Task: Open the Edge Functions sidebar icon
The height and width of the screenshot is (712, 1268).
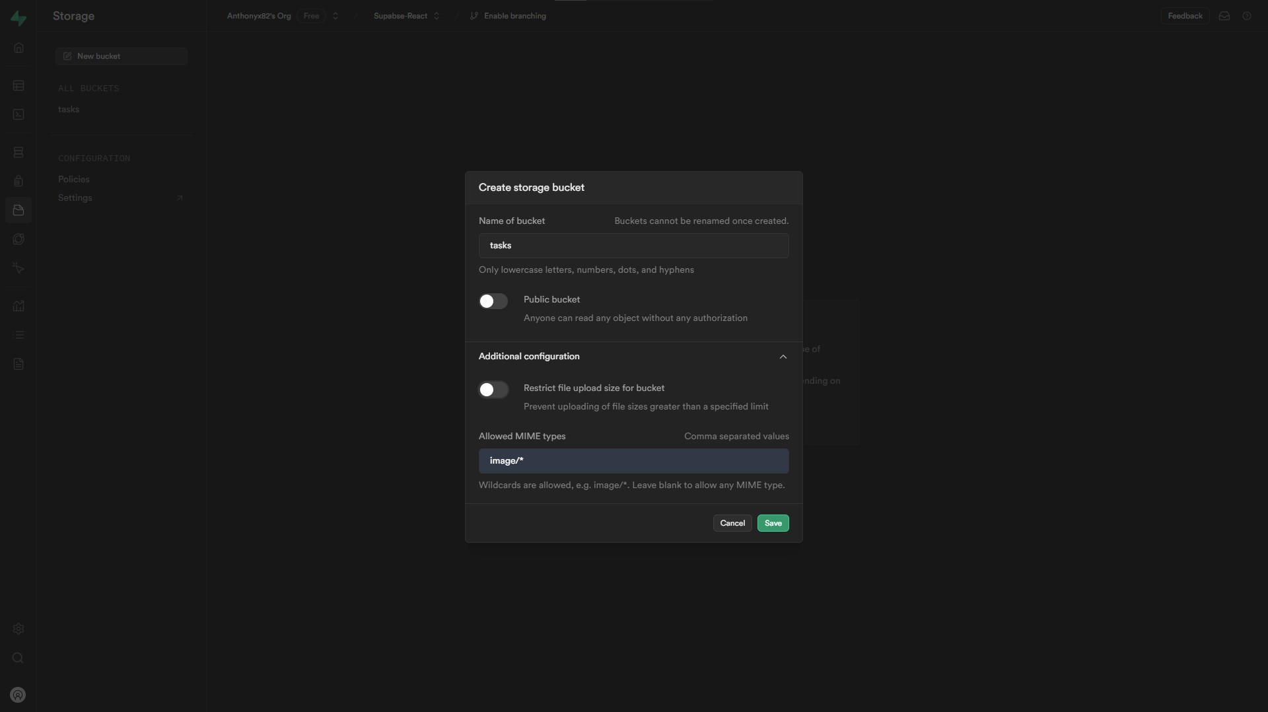Action: tap(18, 239)
